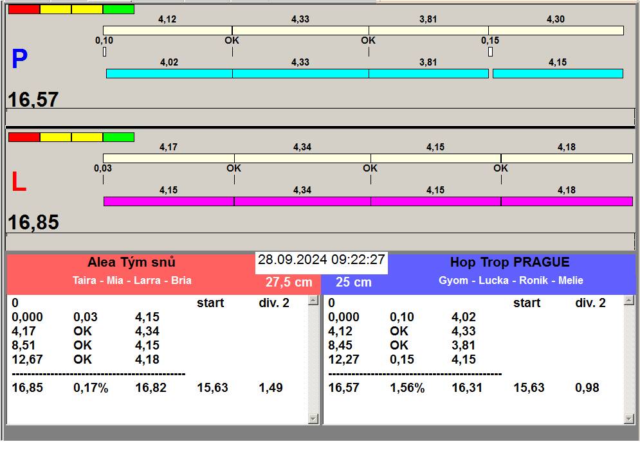The image size is (640, 460).
Task: Click the green start light in lane L
Action: (118, 137)
